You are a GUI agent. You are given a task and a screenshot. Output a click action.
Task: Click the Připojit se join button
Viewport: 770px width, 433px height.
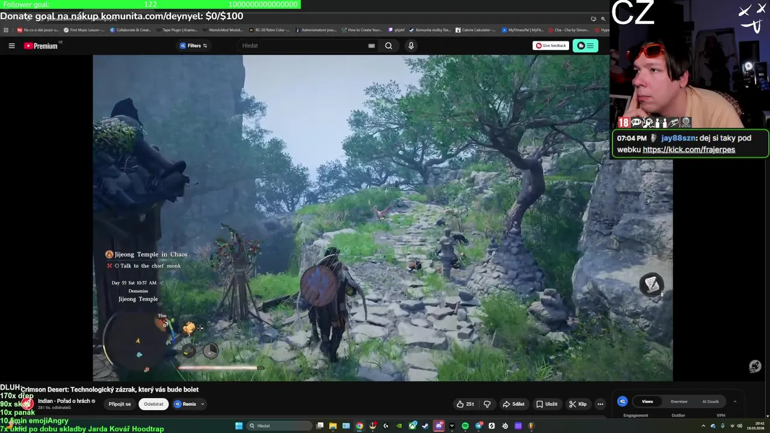[120, 404]
